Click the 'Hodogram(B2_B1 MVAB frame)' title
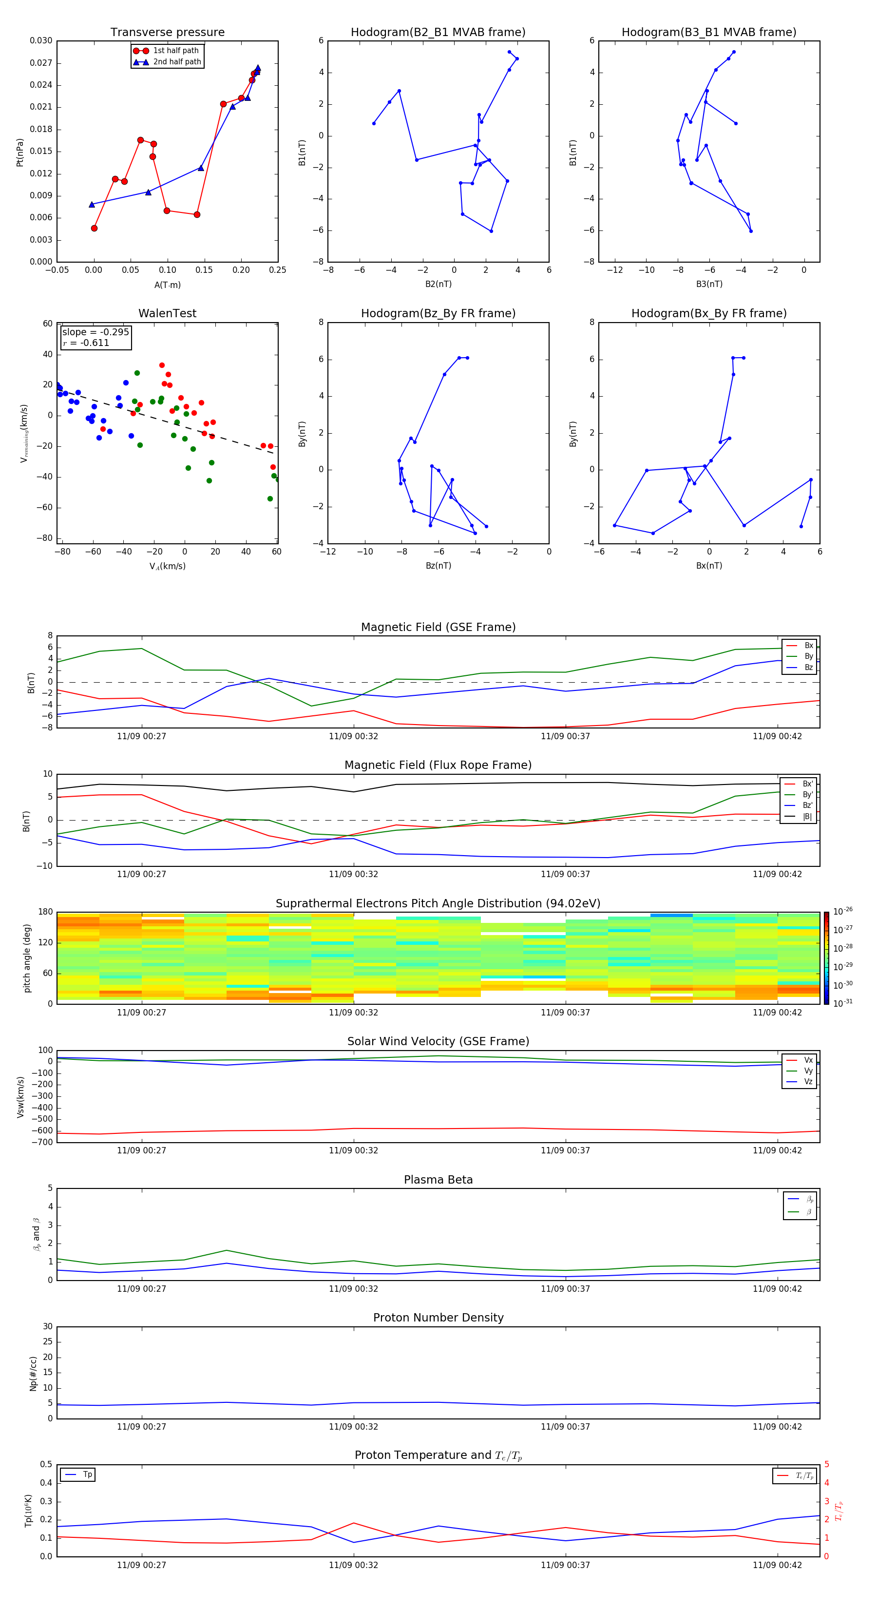 coord(438,33)
